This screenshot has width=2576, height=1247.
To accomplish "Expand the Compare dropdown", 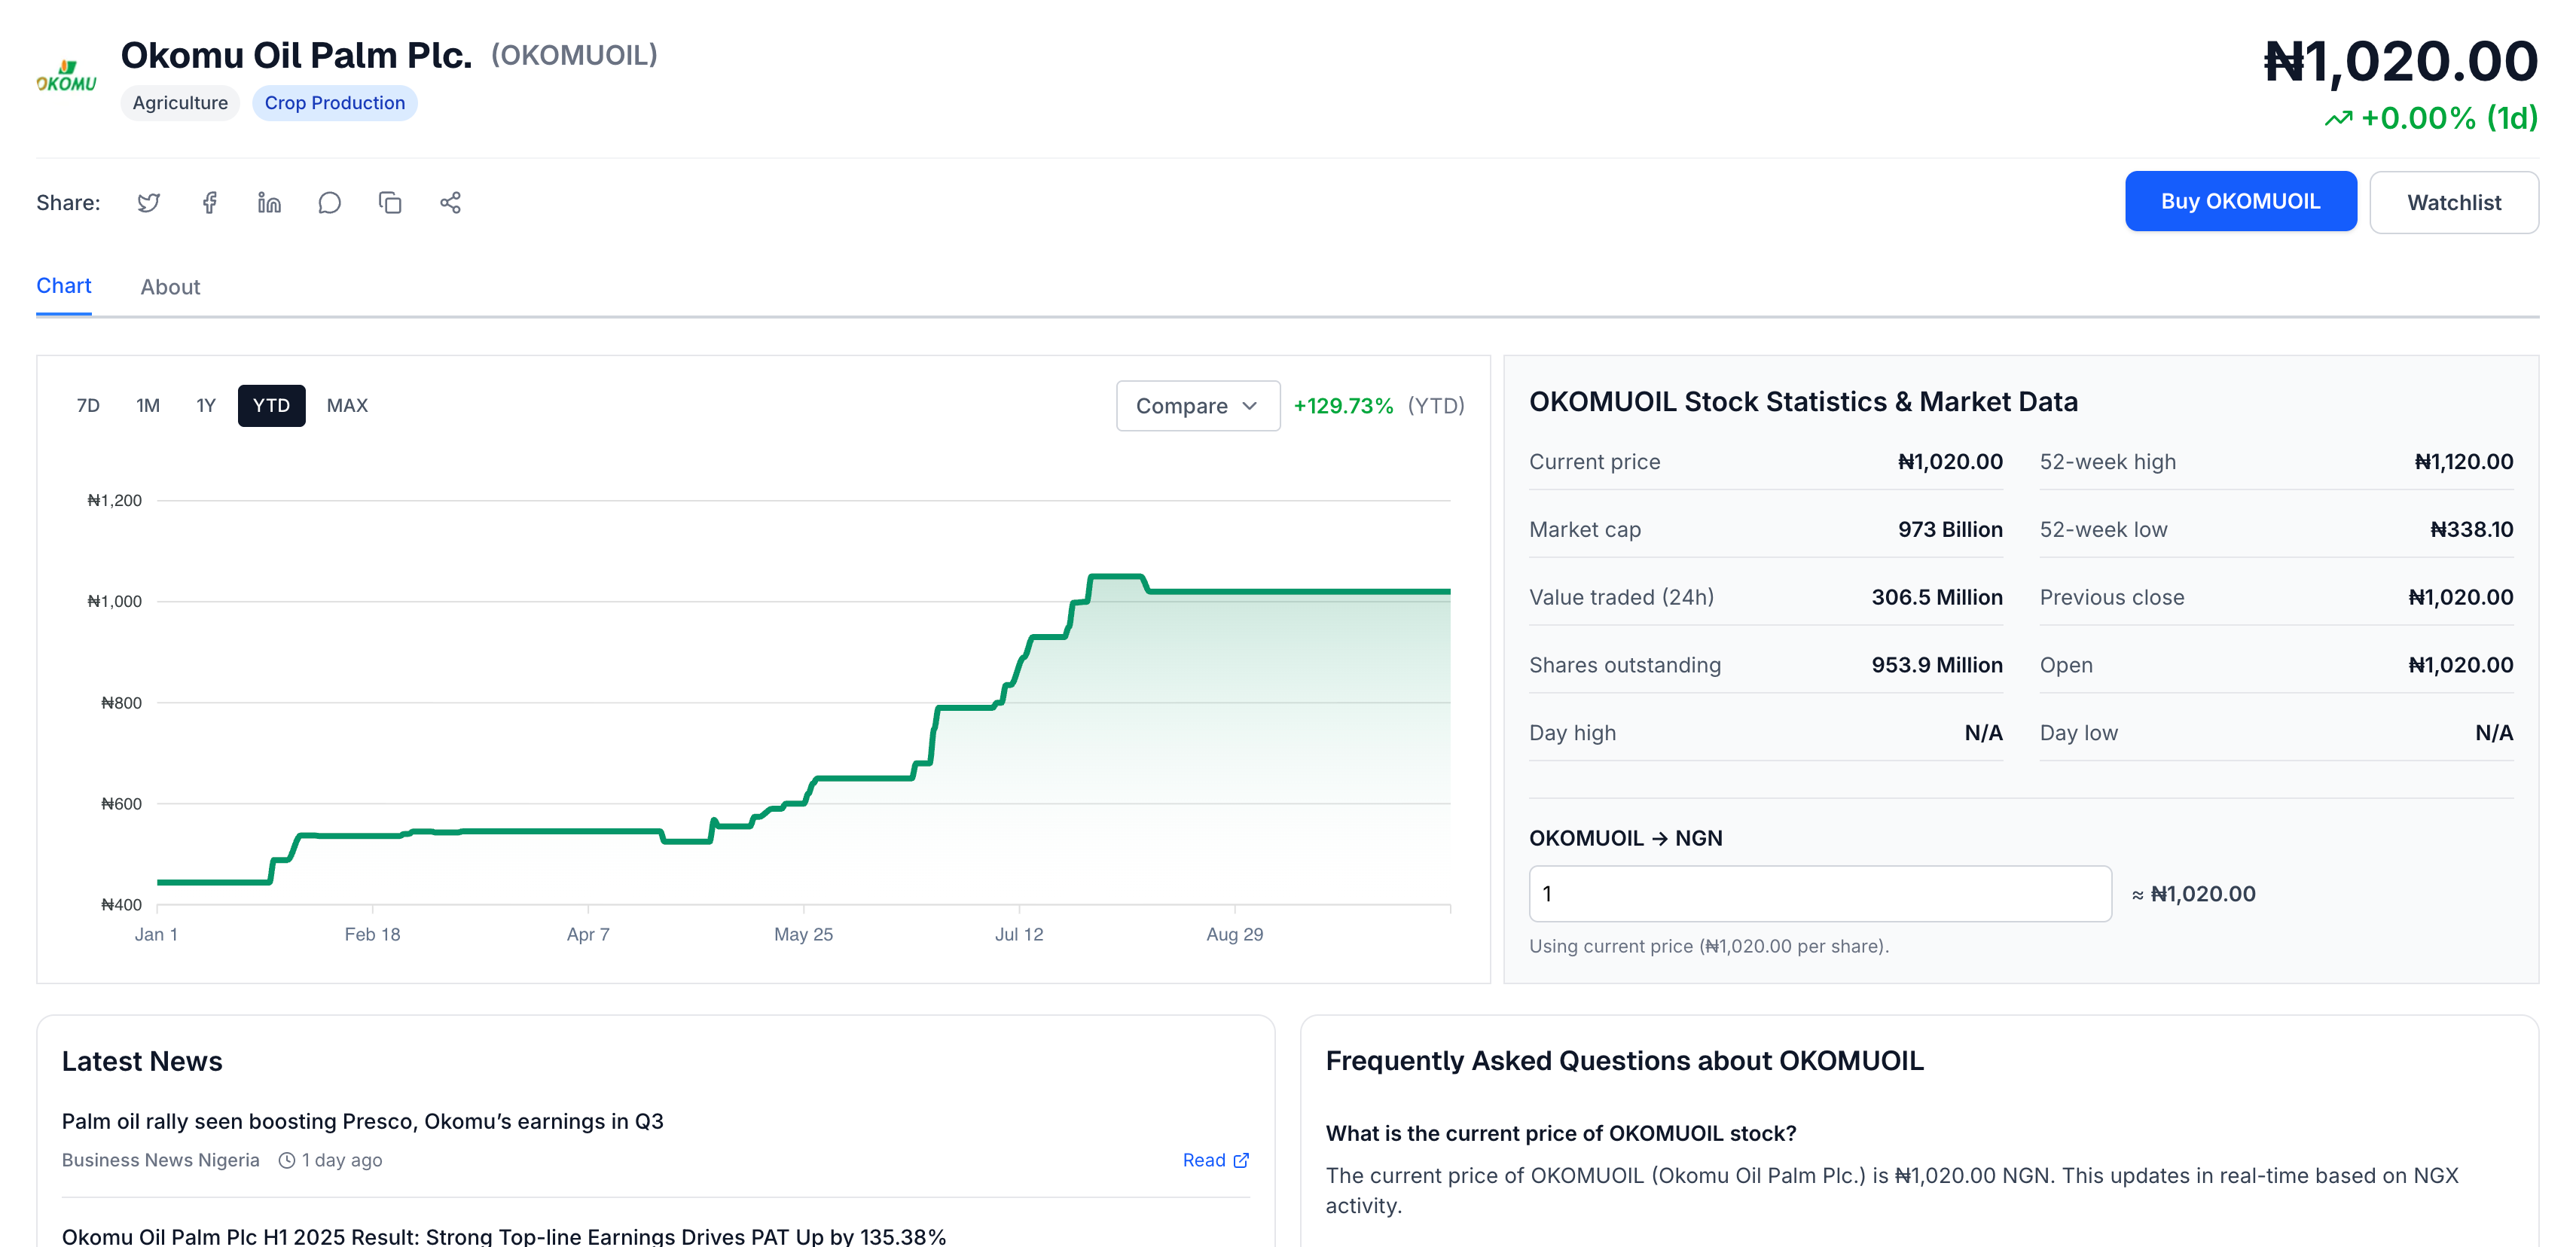I will (x=1197, y=406).
